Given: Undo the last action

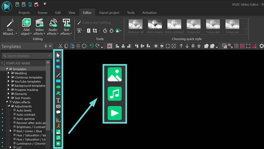Looking at the screenshot, I should pos(91,46).
